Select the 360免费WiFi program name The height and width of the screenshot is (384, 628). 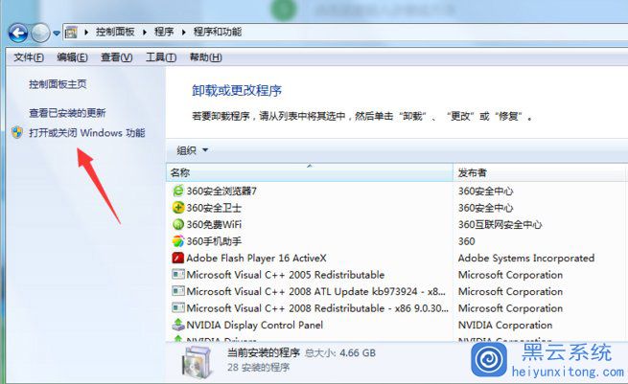coord(214,225)
